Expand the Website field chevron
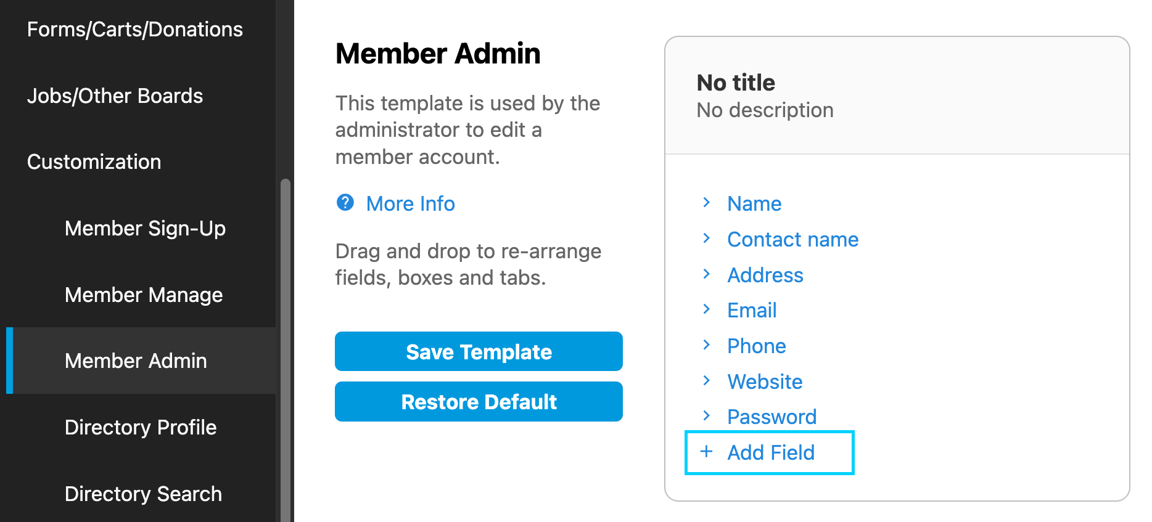Viewport: 1152px width, 522px height. click(707, 381)
